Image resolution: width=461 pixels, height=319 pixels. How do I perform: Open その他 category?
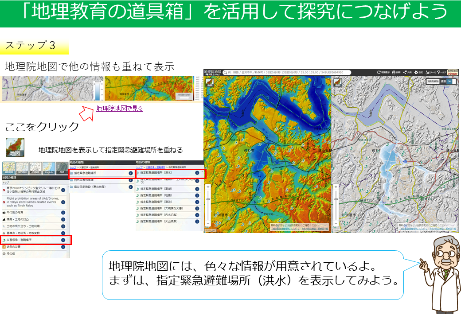(x=35, y=253)
